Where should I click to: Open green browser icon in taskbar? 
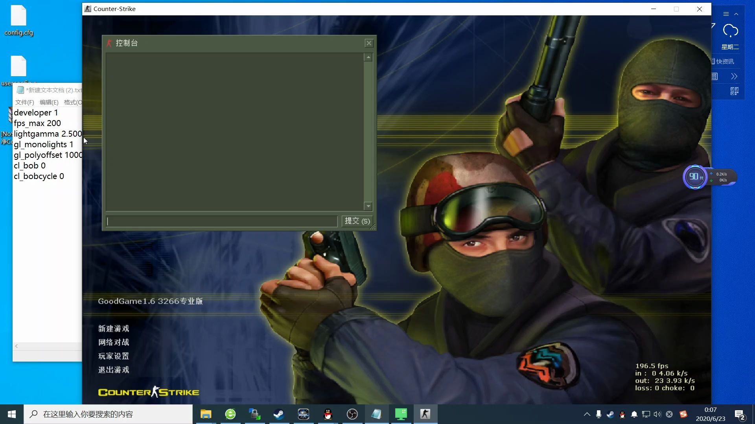[x=230, y=414]
